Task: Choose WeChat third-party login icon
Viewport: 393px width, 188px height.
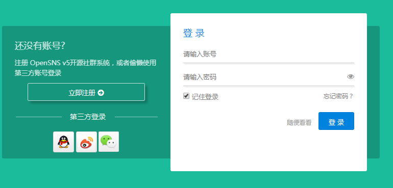Action: pos(109,142)
